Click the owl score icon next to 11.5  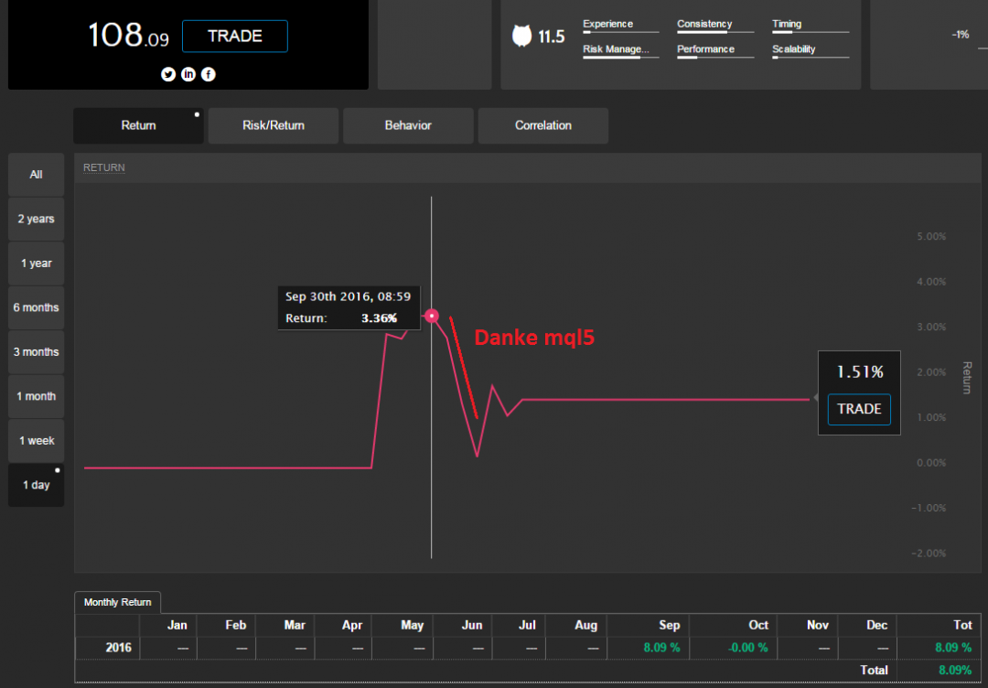(521, 37)
